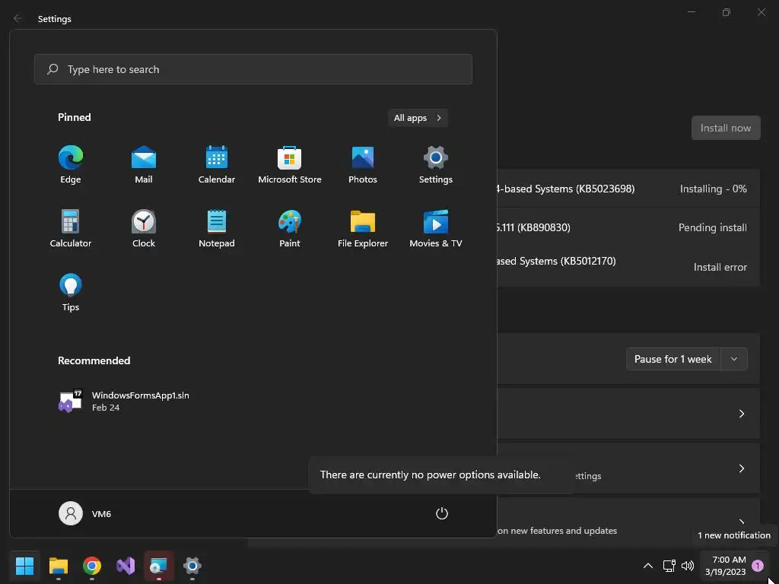This screenshot has width=779, height=584.
Task: Open the clock showing 7:00 AM 3/19/2023
Action: coord(725,566)
